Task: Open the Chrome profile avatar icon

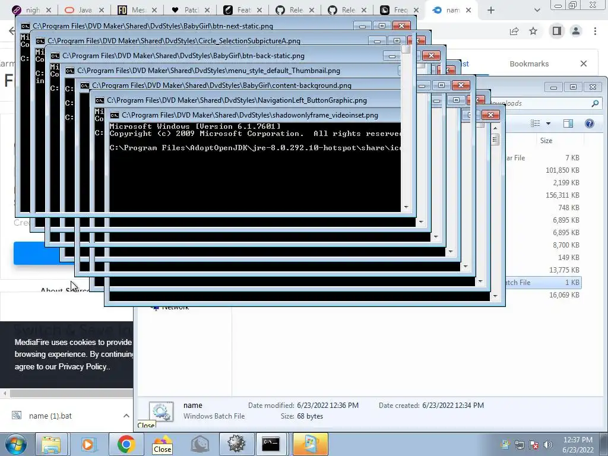Action: (x=576, y=31)
